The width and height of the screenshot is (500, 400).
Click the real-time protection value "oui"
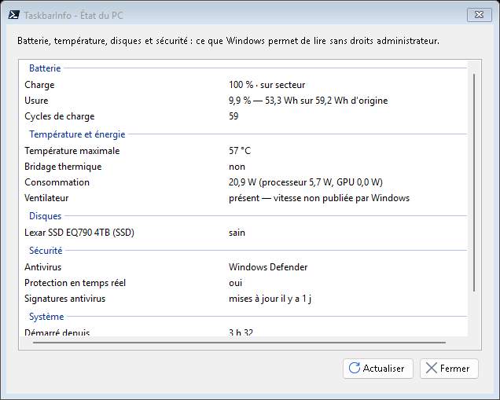[235, 283]
